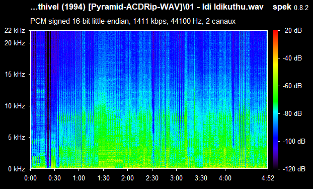The height and width of the screenshot is (189, 313).
Task: Click the spek logo text
Action: (282, 7)
